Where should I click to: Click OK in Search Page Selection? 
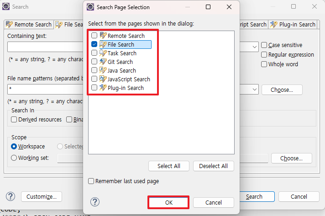click(x=168, y=202)
